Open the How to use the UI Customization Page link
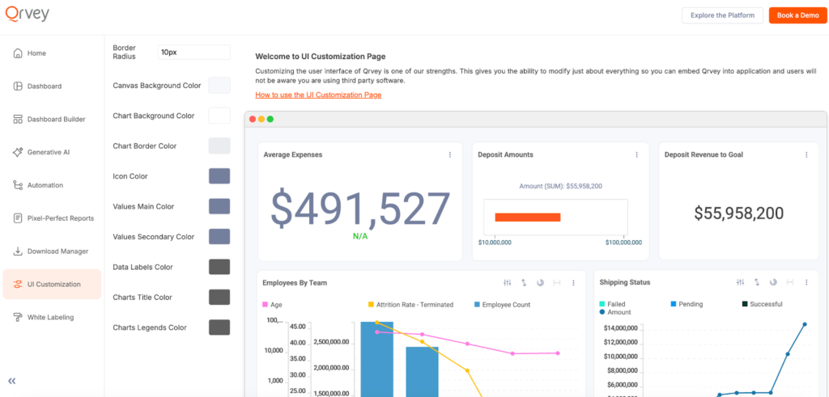The height and width of the screenshot is (397, 829). coord(318,95)
